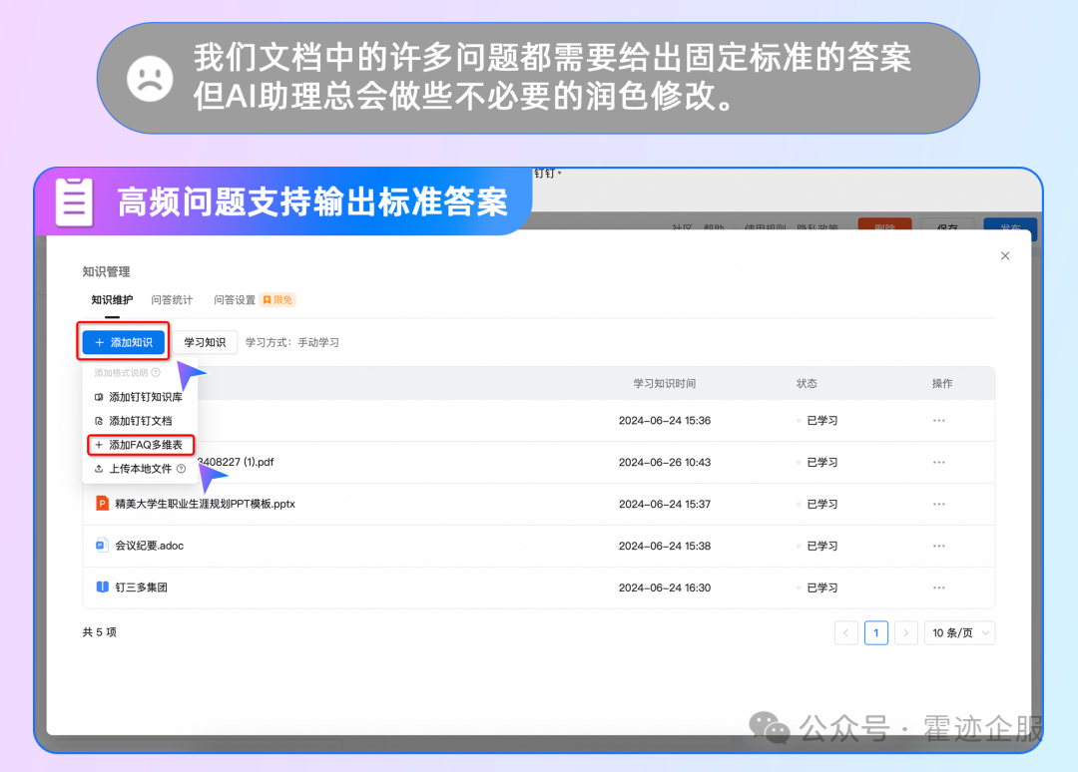
Task: Switch to the 问答设置 tab
Action: click(235, 299)
